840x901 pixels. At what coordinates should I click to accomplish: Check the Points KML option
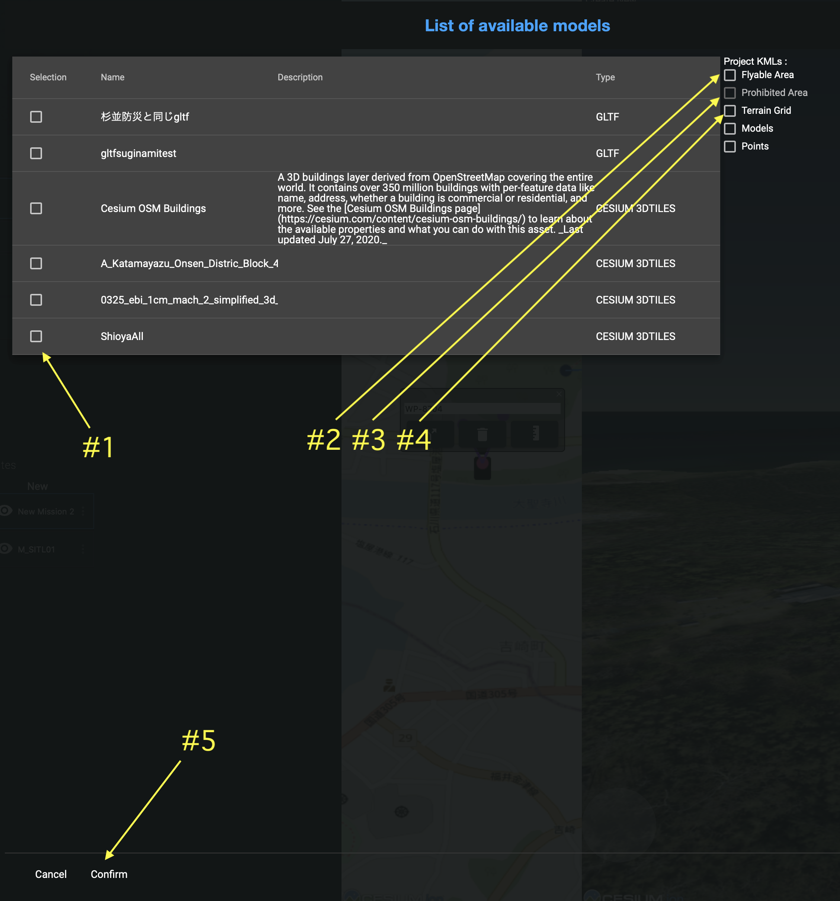(x=730, y=147)
